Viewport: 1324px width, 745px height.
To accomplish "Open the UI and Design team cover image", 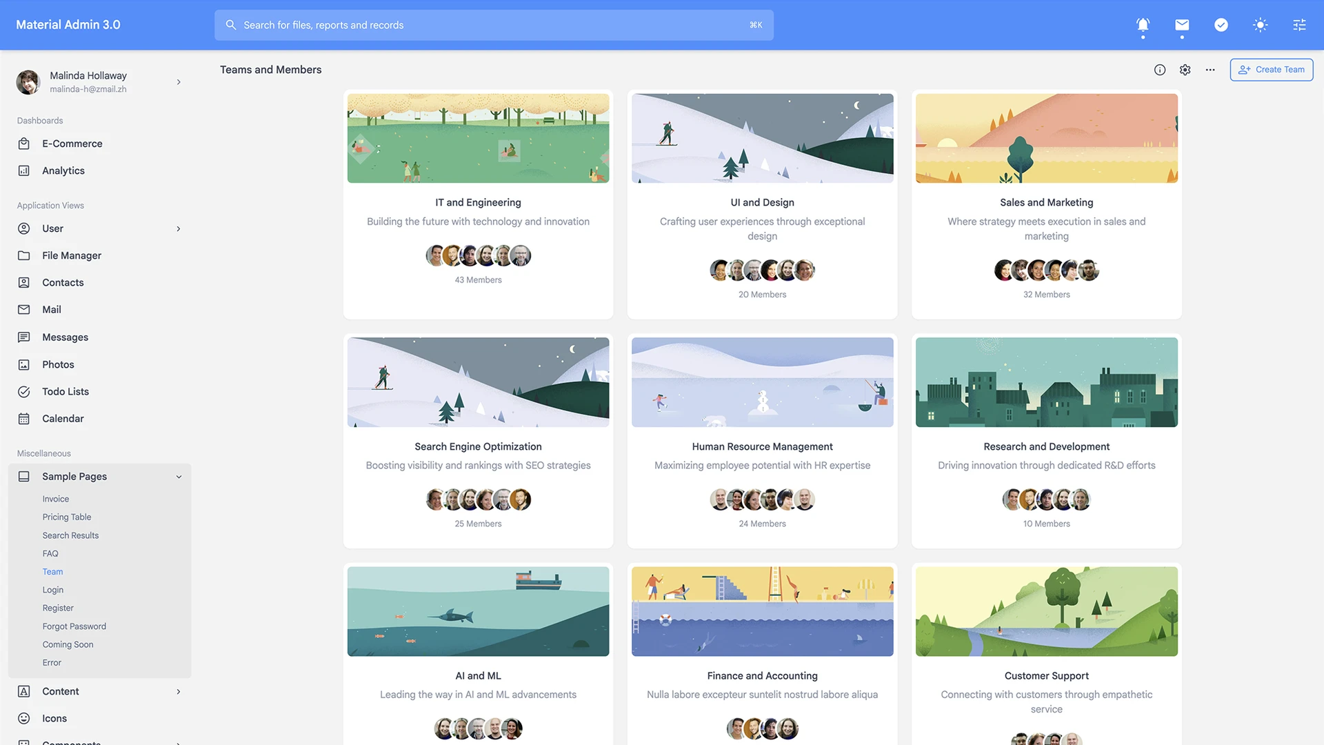I will [763, 138].
